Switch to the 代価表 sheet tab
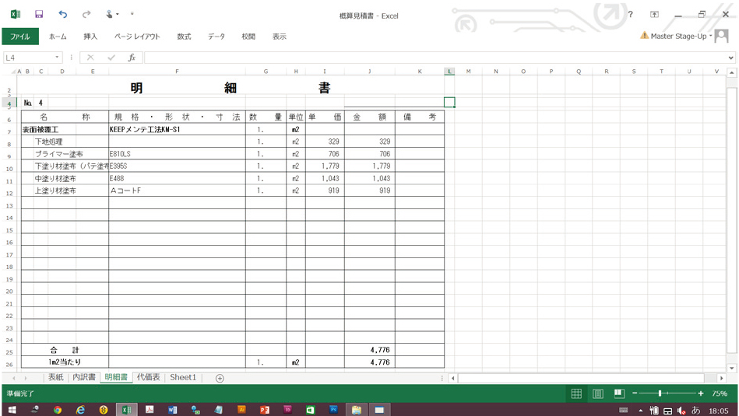Viewport: 739px width, 416px height. tap(148, 378)
